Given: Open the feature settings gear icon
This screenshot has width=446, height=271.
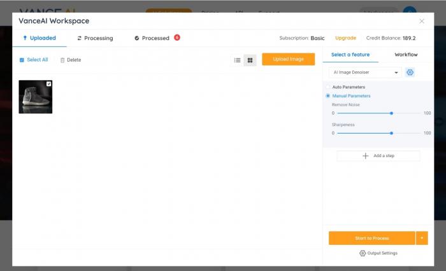Looking at the screenshot, I should click(x=410, y=73).
